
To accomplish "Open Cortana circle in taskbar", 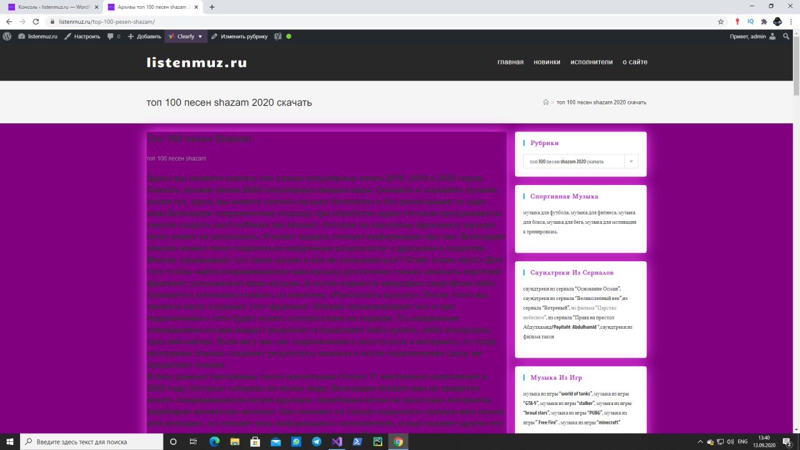I will point(173,441).
